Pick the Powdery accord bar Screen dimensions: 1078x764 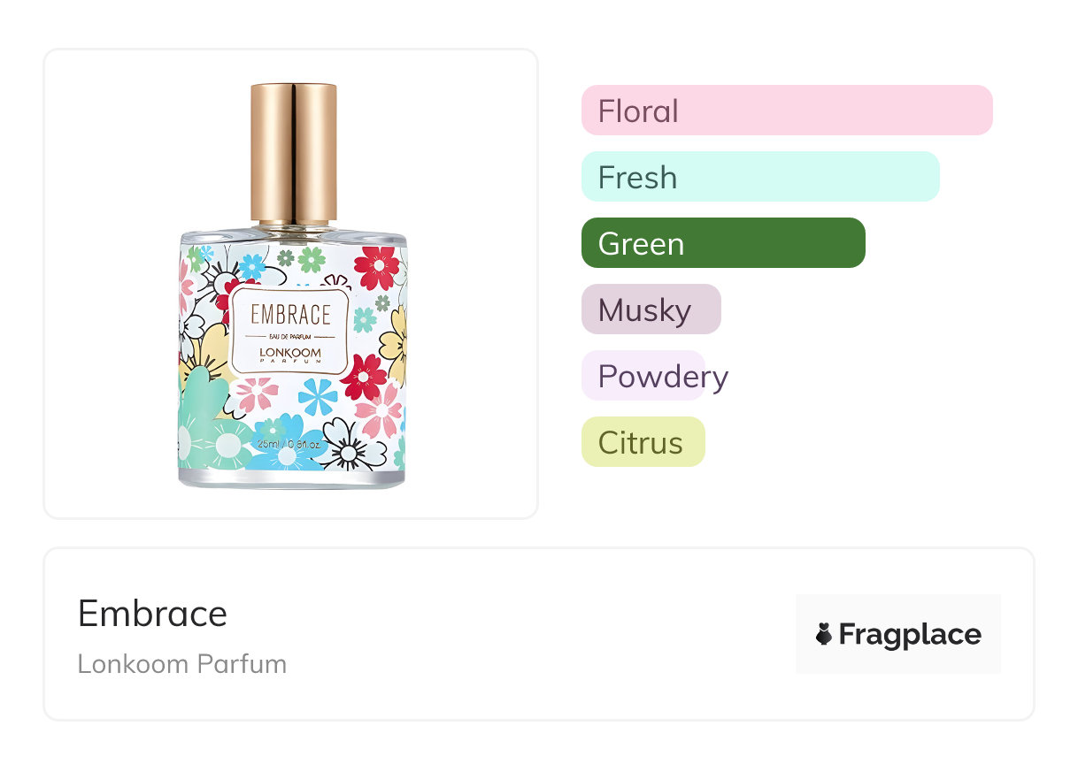(643, 376)
